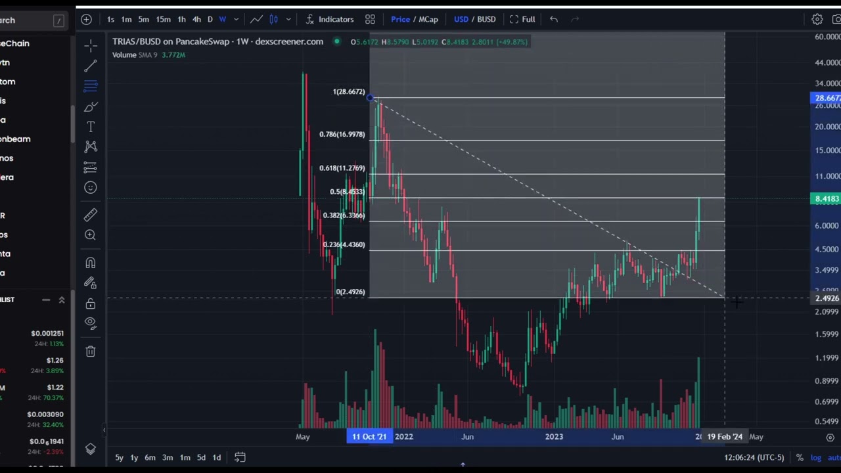Collapse the drawing toolbar side arrow

(104, 430)
